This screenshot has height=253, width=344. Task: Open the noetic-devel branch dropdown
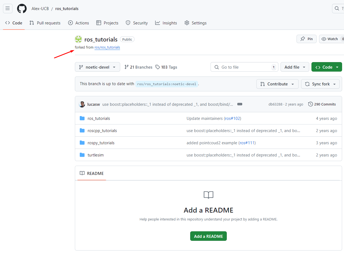coord(97,67)
